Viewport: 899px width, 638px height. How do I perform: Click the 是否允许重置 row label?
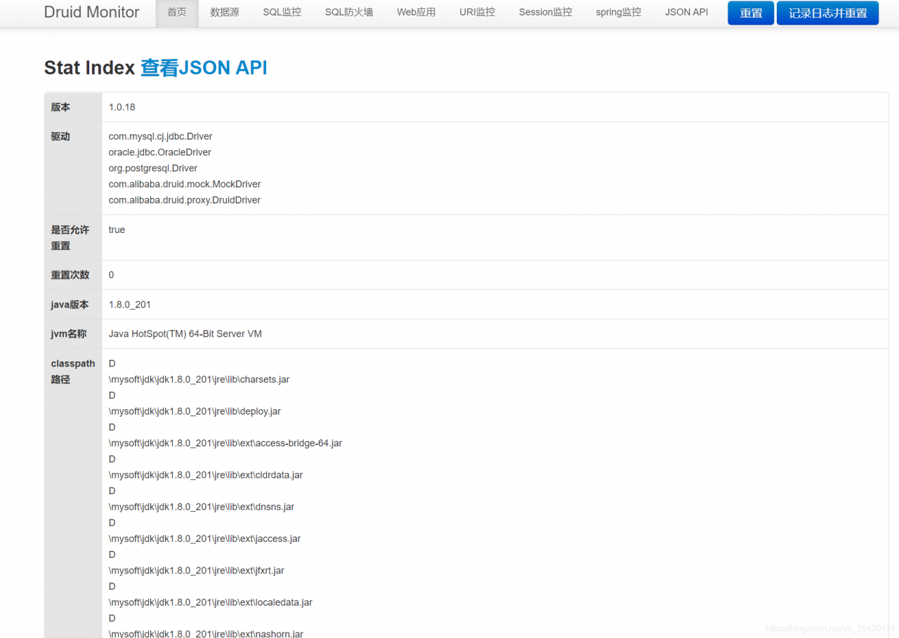coord(70,238)
